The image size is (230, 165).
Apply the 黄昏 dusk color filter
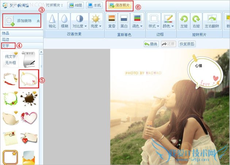pos(112,21)
